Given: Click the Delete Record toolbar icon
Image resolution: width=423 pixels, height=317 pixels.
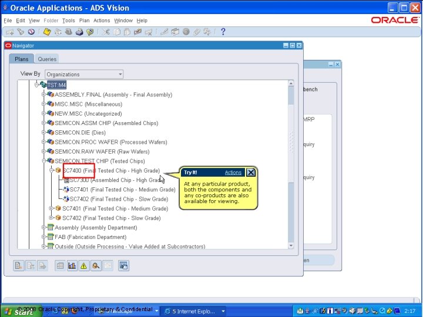Looking at the screenshot, I should click(x=149, y=32).
